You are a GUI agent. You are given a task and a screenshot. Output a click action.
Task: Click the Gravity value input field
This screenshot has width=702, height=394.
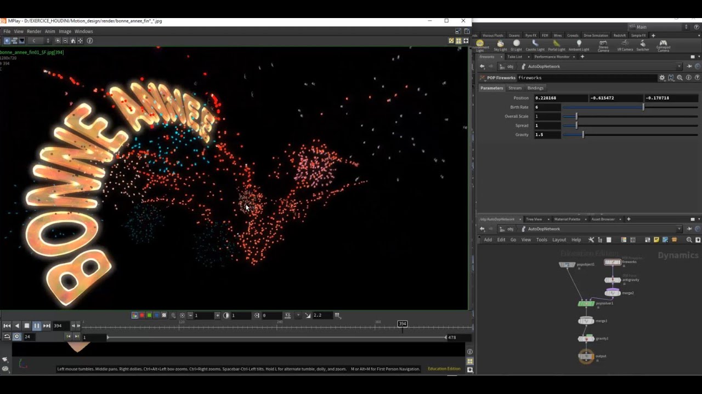[x=547, y=135]
